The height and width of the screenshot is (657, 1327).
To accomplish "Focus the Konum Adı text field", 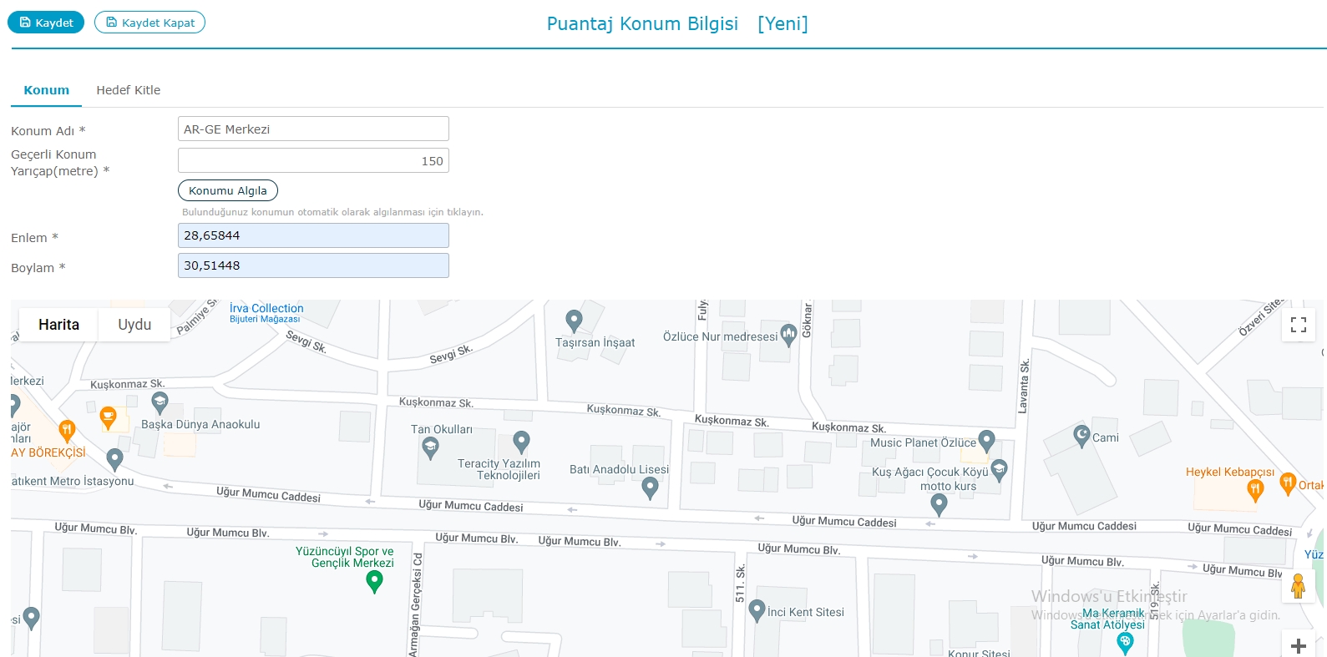I will pyautogui.click(x=313, y=129).
